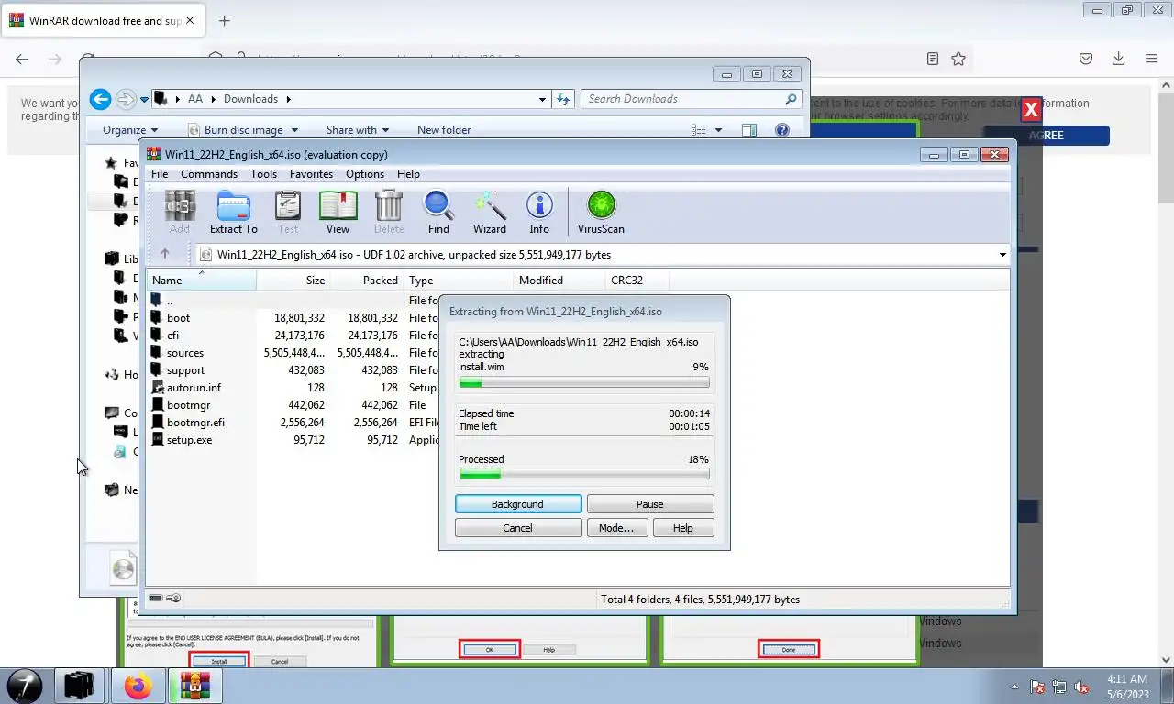Click New folder in Explorer toolbar
This screenshot has width=1174, height=704.
pos(444,130)
